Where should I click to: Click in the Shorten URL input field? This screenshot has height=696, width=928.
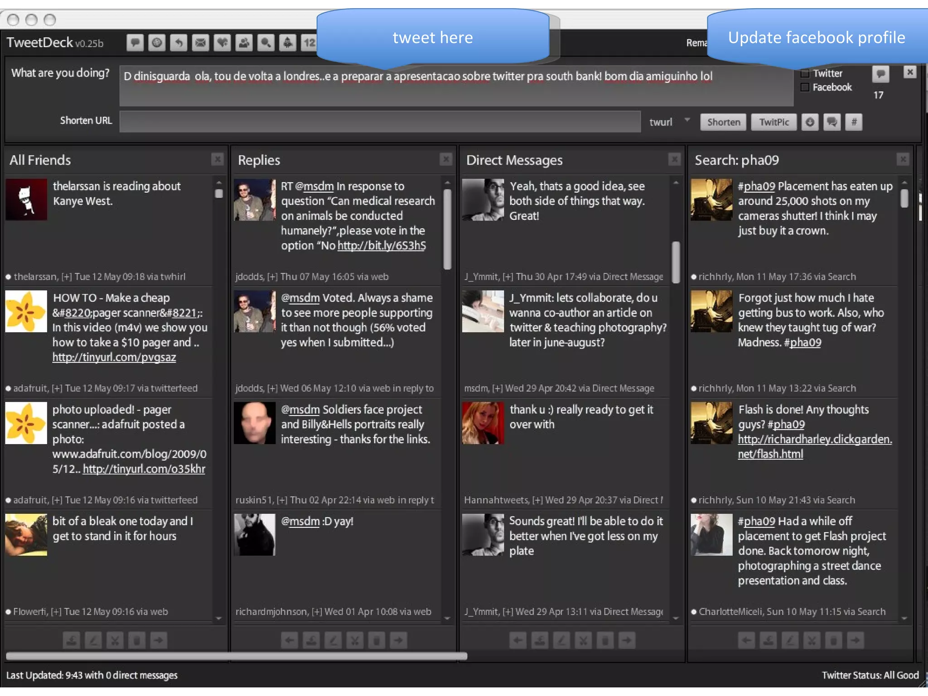point(380,122)
